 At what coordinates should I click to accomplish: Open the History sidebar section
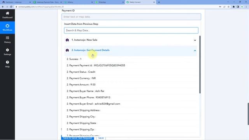(x=7, y=40)
